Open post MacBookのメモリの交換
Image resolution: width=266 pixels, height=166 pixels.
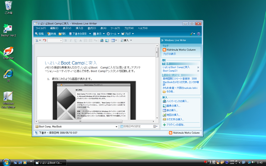point(181,83)
